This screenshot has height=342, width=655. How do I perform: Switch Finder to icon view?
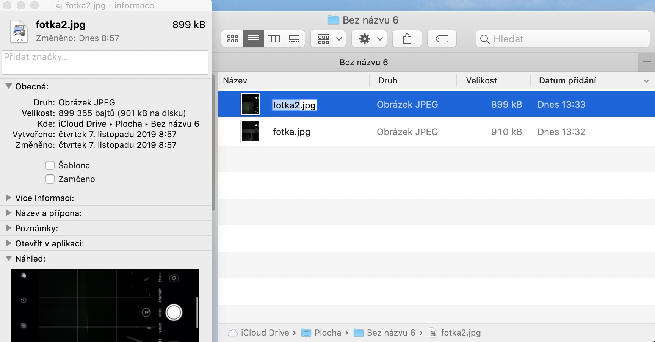[232, 39]
